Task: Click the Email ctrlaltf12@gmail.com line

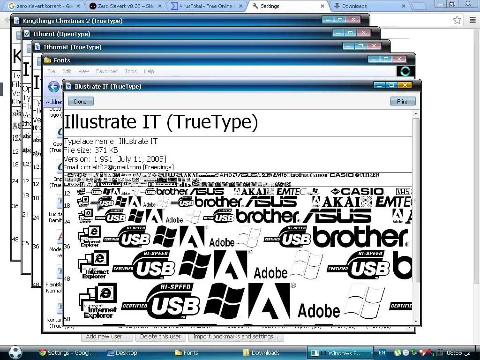Action: pos(119,167)
